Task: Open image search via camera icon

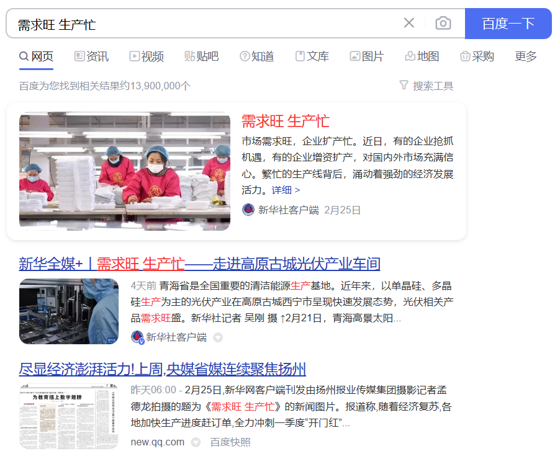Action: point(443,24)
